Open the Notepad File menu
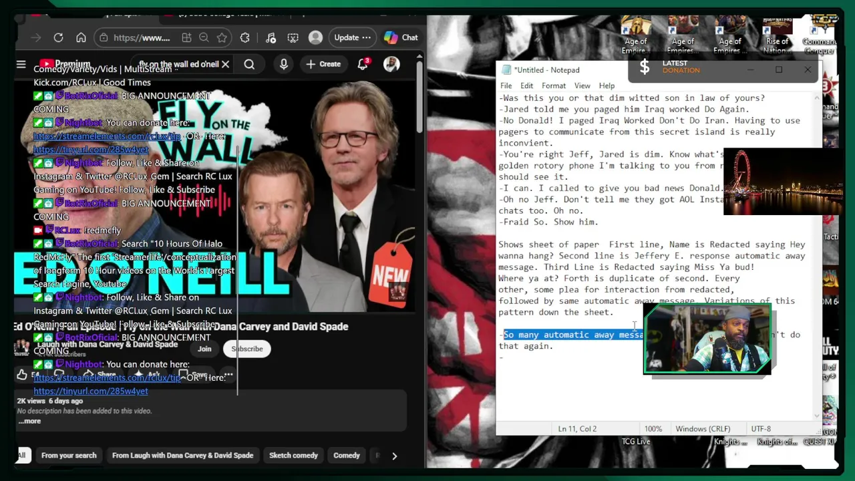Image resolution: width=855 pixels, height=481 pixels. coord(506,86)
